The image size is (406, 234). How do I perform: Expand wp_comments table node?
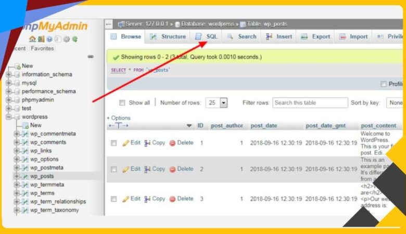(17, 142)
